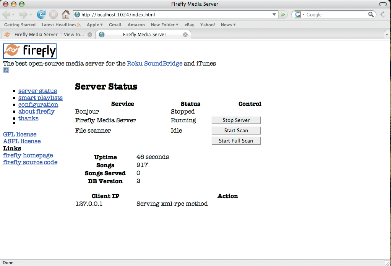Click the Stop Server button
Screen dimensions: 391x266
coord(236,120)
